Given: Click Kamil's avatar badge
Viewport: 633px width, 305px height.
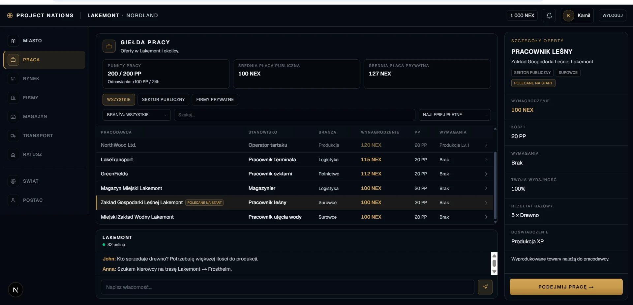Looking at the screenshot, I should click(x=568, y=15).
